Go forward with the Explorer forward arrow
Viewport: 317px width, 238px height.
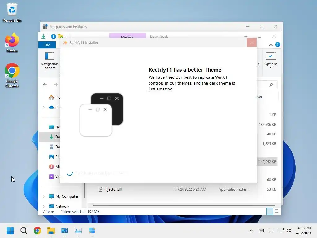[x=56, y=85]
